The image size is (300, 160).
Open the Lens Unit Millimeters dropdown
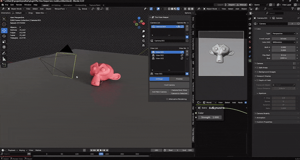tap(284, 42)
